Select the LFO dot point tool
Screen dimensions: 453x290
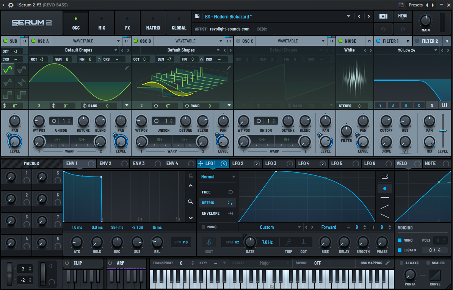[384, 189]
